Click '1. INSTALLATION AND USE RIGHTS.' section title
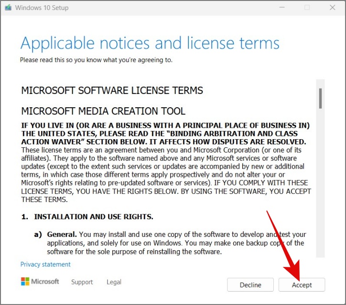Viewport: 346px width, 305px height. click(87, 217)
